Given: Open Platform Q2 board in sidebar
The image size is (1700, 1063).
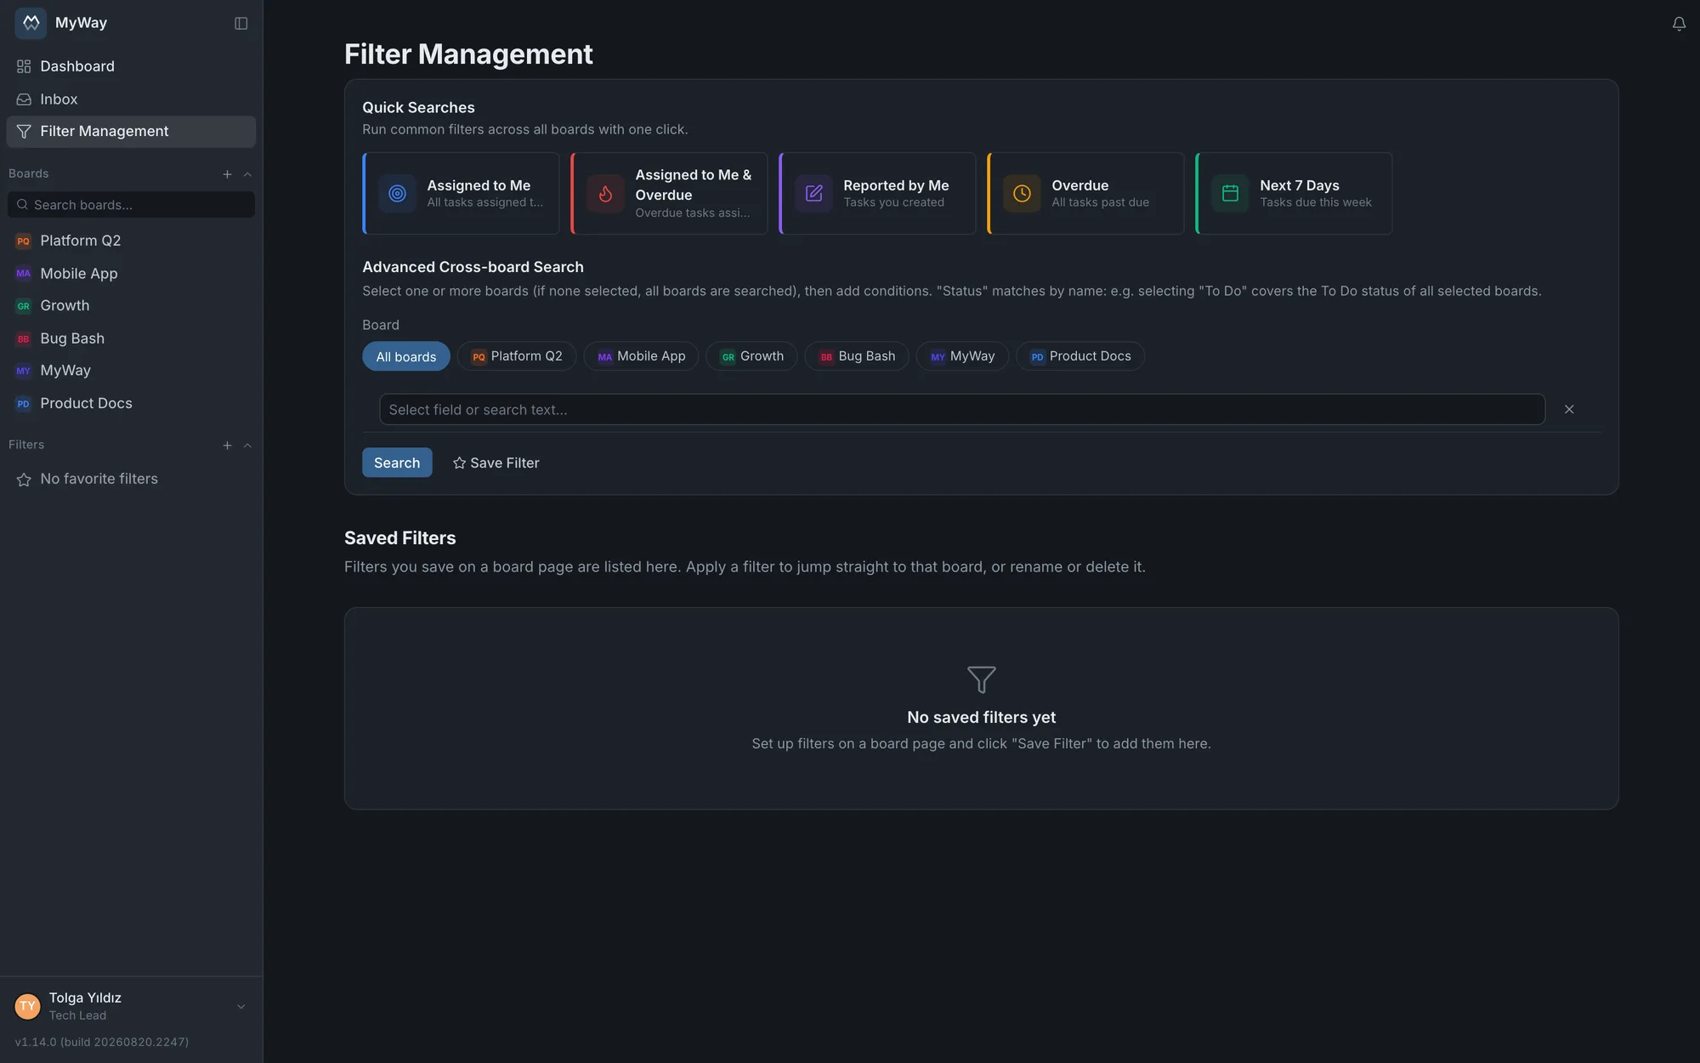Looking at the screenshot, I should pyautogui.click(x=131, y=241).
